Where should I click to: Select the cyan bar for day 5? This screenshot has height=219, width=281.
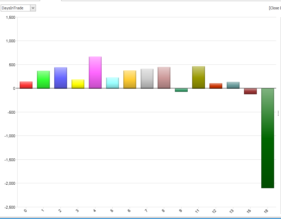(112, 83)
